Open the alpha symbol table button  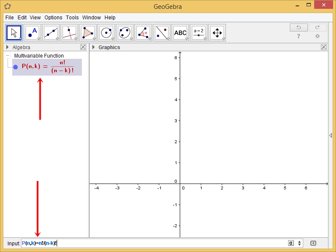(291, 243)
